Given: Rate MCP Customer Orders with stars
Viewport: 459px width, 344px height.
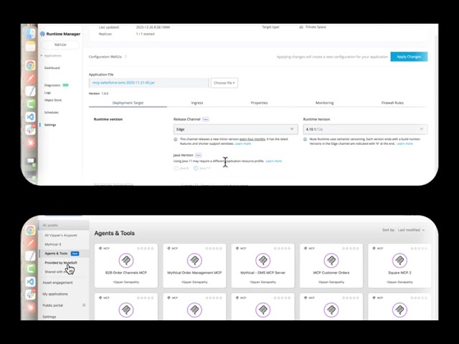Looking at the screenshot, I should pyautogui.click(x=351, y=249).
